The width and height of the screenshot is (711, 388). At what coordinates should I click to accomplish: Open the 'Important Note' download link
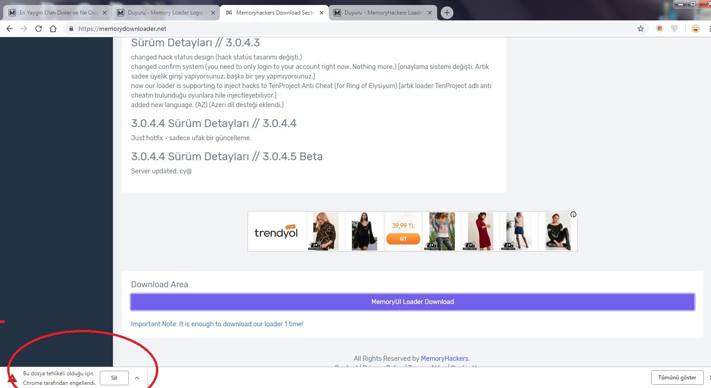[217, 324]
